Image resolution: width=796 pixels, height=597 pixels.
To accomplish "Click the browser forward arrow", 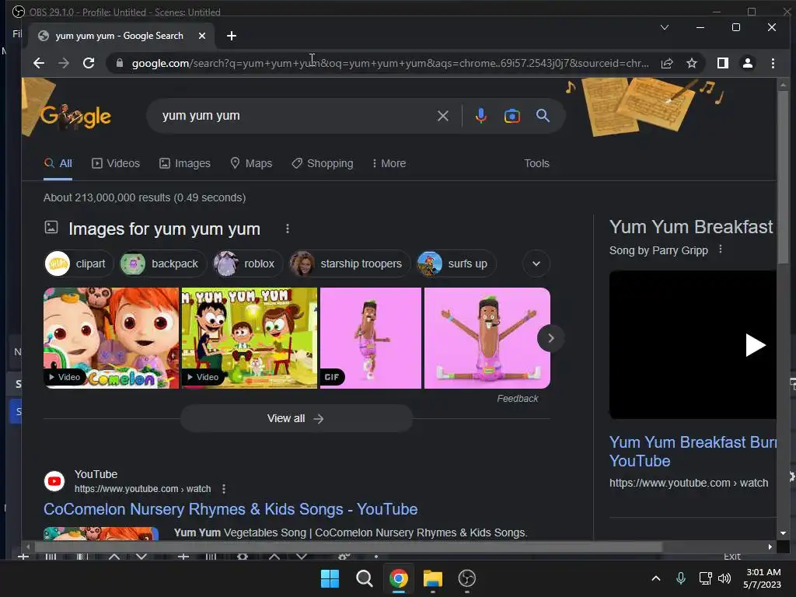I will [x=64, y=63].
